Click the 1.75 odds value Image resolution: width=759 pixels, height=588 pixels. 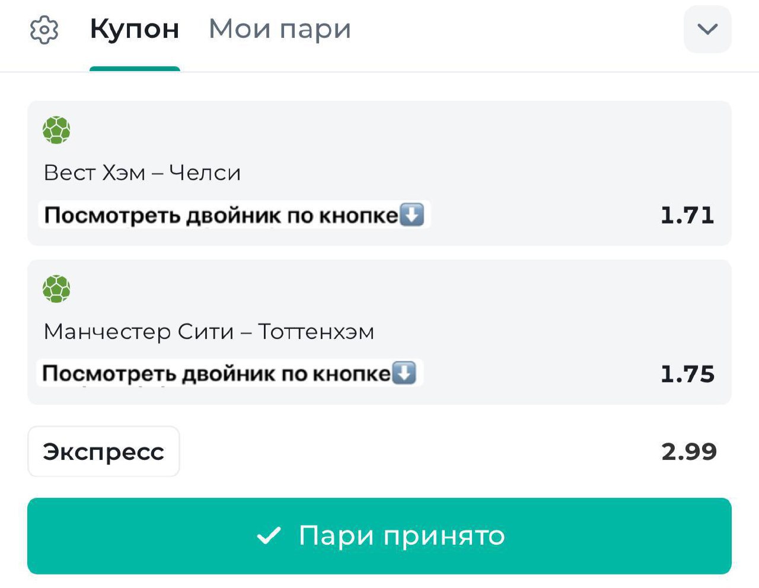[x=687, y=374]
